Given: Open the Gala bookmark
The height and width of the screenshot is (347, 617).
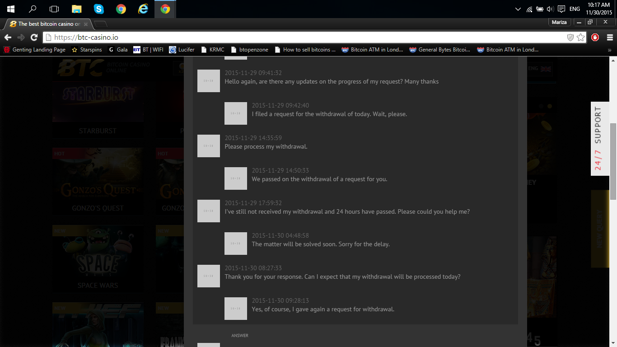Looking at the screenshot, I should click(118, 50).
